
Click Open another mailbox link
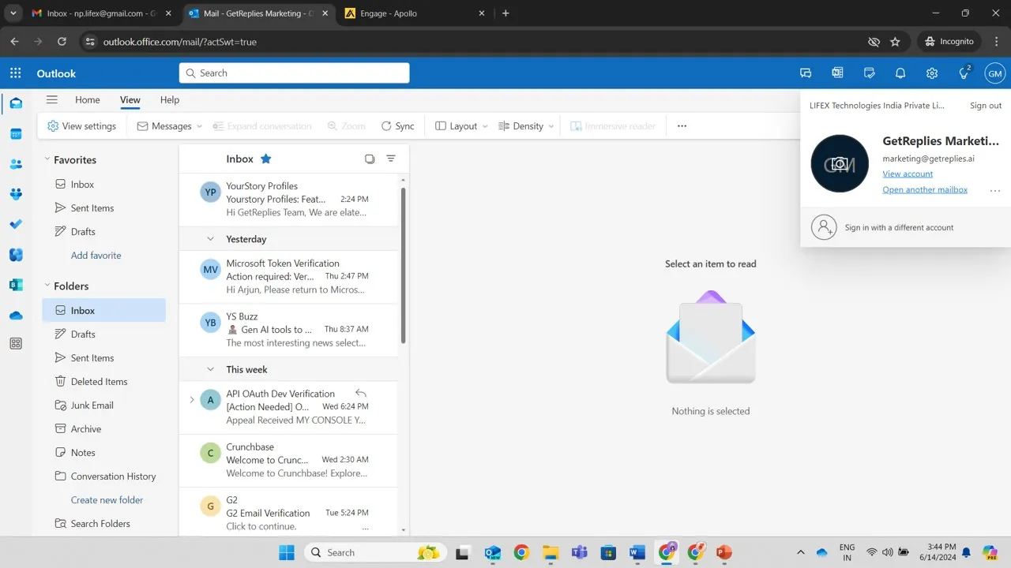point(925,189)
